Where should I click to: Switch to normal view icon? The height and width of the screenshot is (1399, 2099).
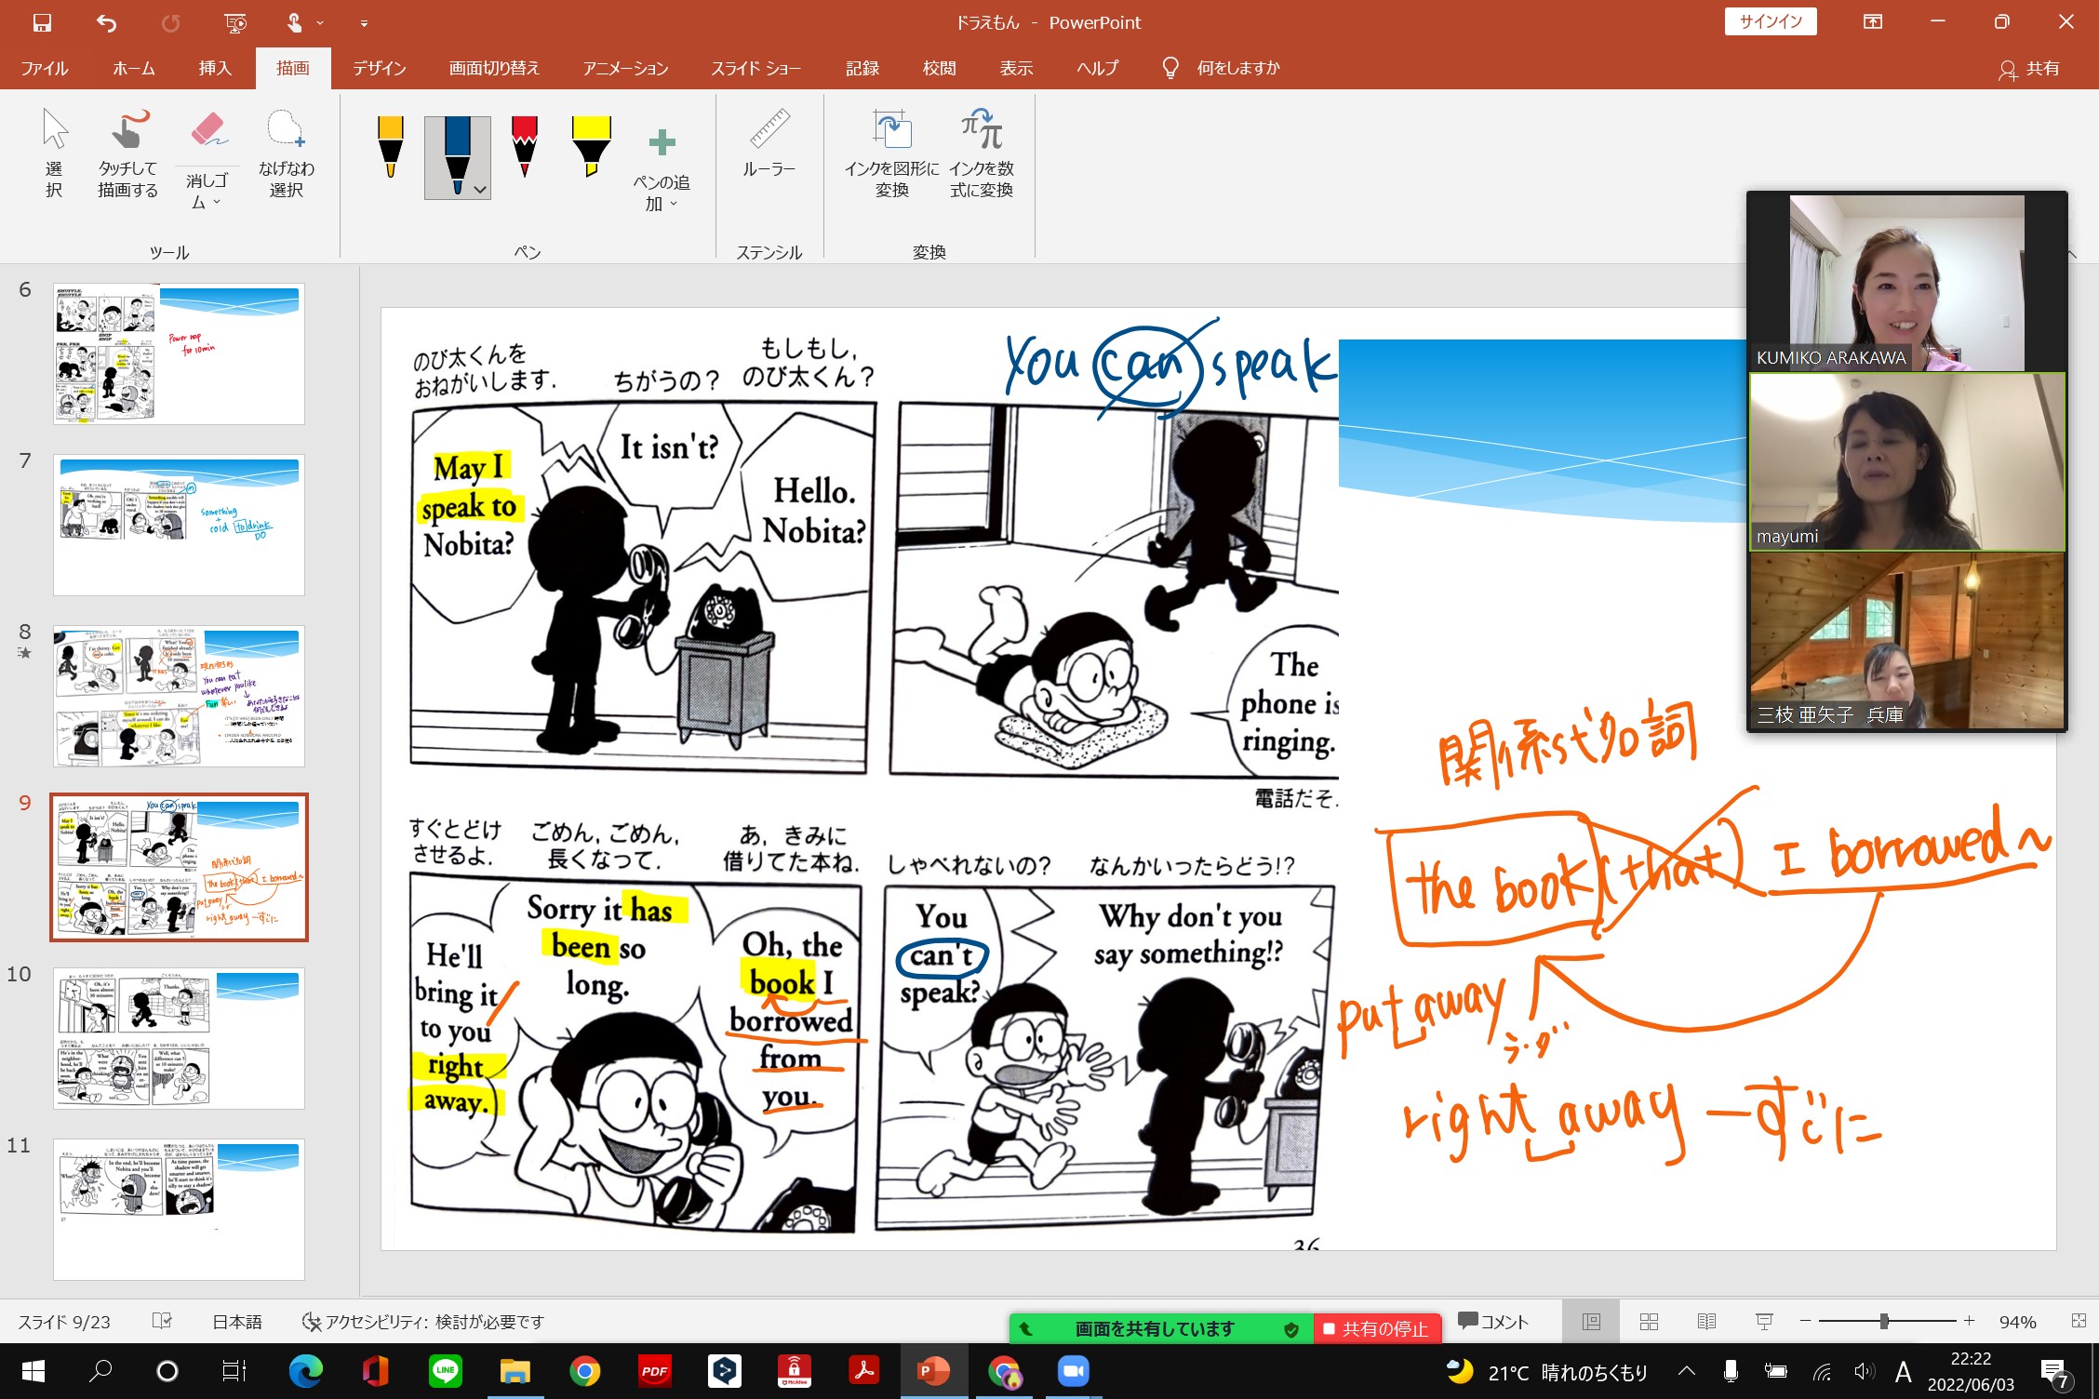tap(1591, 1322)
